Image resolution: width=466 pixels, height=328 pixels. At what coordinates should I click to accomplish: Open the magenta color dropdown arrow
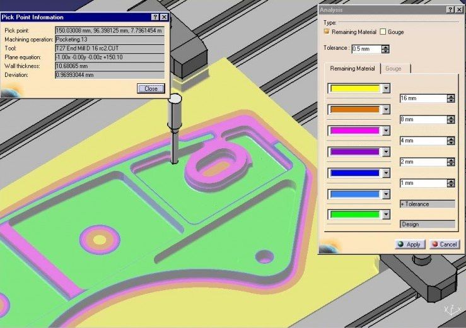(386, 131)
